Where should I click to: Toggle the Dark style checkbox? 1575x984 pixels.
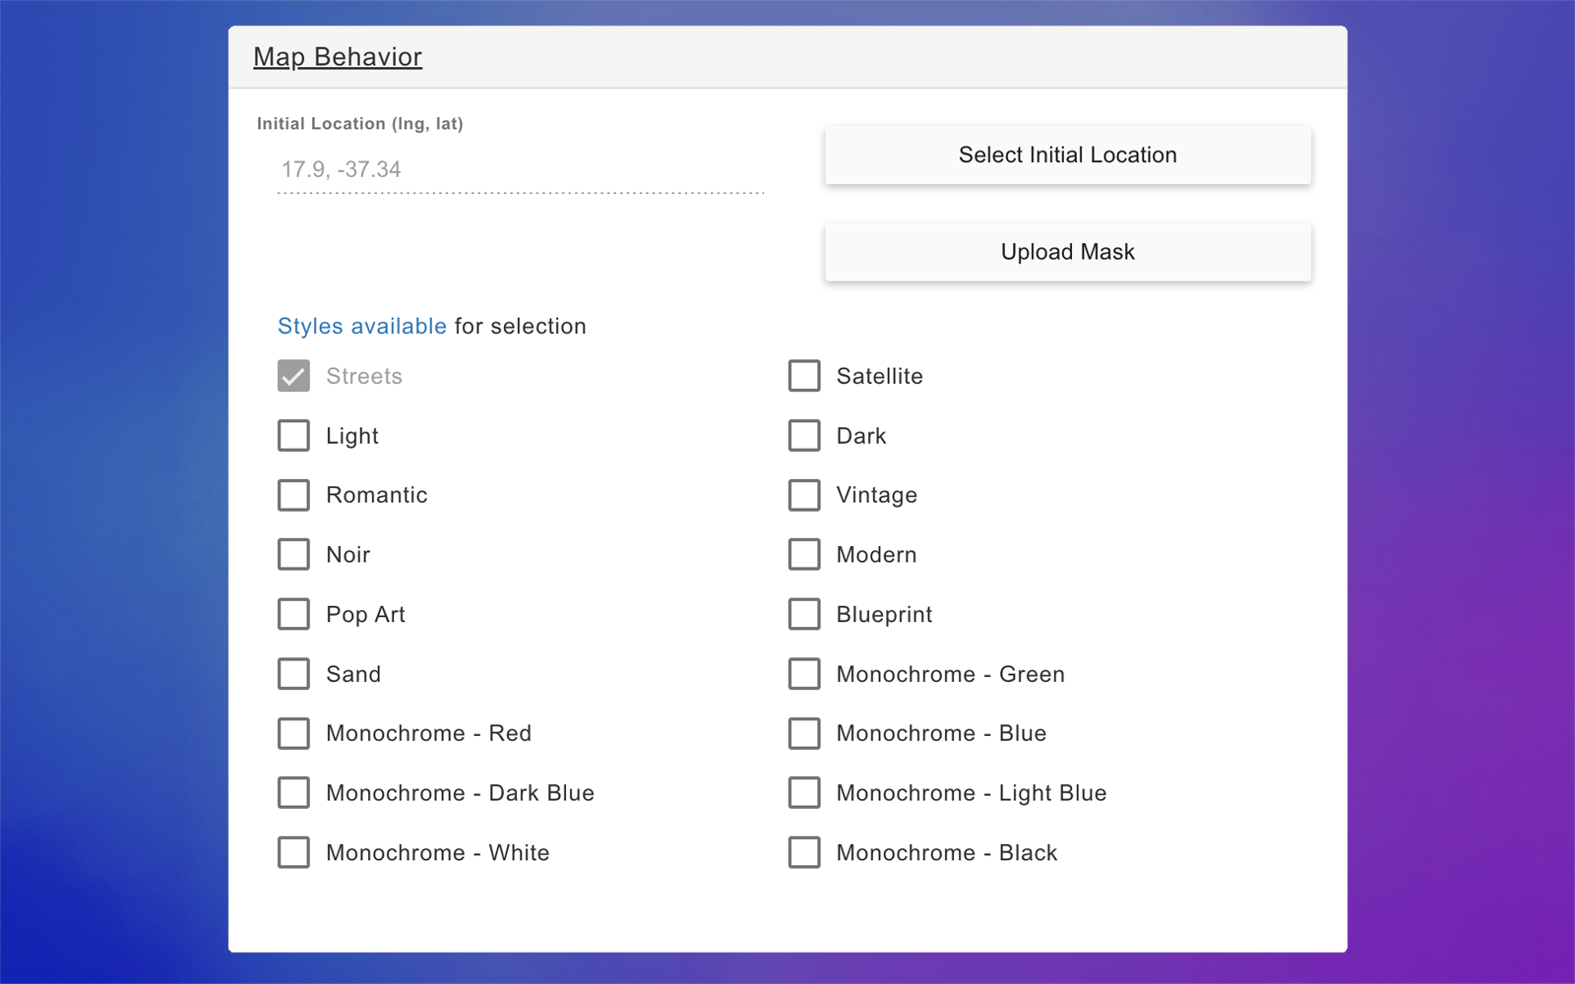coord(804,436)
